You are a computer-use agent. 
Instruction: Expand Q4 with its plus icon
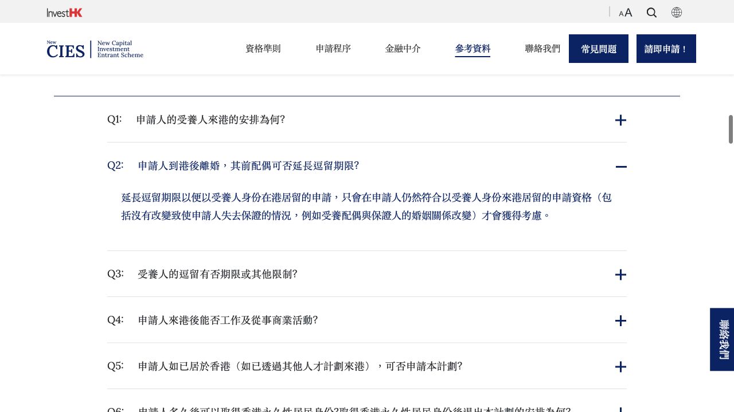pos(620,321)
